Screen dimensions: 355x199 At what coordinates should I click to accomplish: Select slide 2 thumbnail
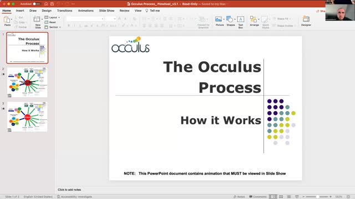point(27,82)
